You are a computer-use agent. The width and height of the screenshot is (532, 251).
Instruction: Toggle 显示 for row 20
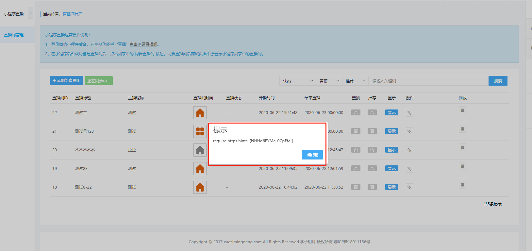point(392,150)
